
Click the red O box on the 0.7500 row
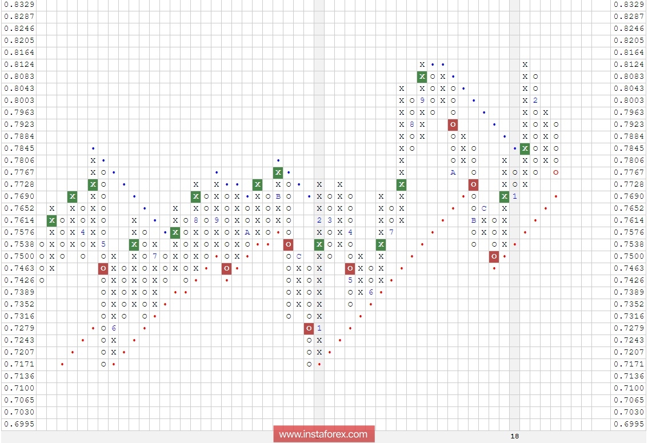tap(494, 256)
